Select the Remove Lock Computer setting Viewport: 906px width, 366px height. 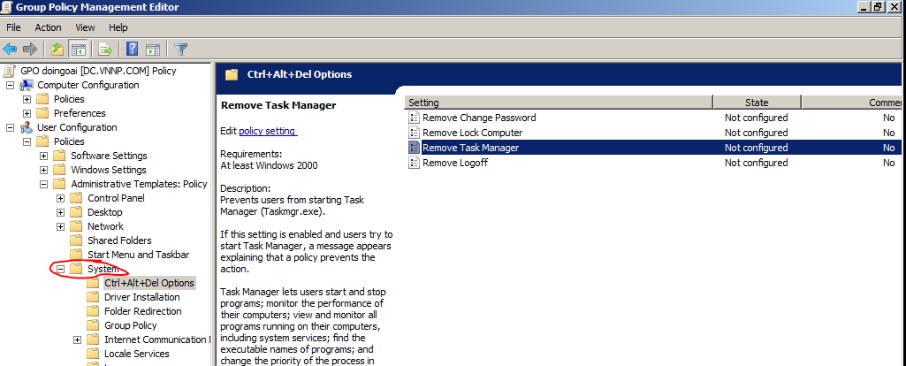pos(473,133)
